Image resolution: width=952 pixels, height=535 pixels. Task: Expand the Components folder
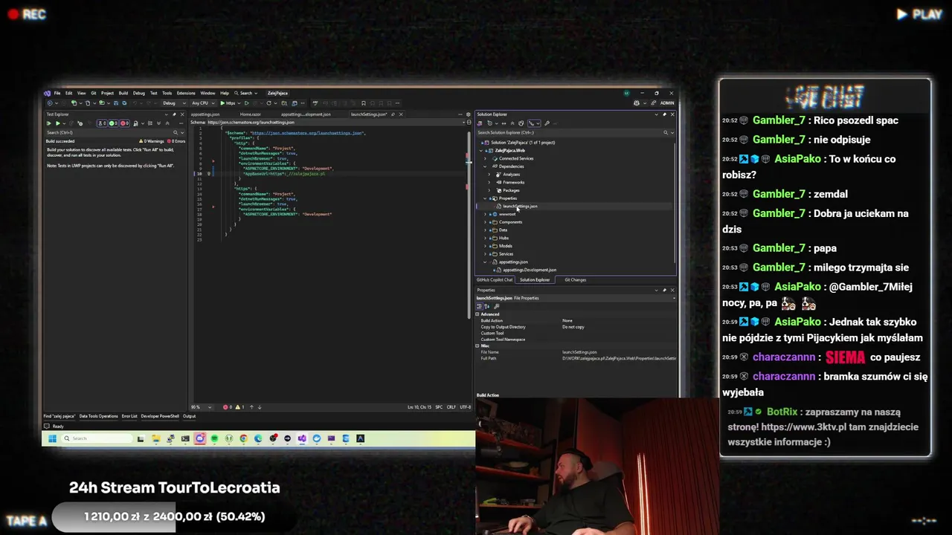pos(485,222)
